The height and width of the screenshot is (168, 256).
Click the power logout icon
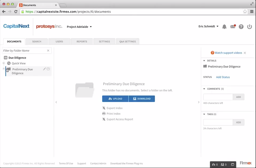pyautogui.click(x=250, y=27)
